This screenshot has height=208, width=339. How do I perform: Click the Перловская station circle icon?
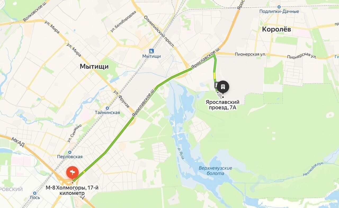70,152
